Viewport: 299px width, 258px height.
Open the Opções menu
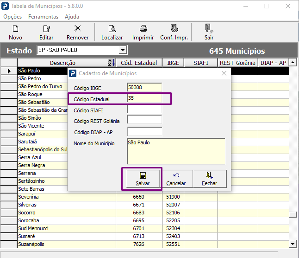tap(12, 17)
